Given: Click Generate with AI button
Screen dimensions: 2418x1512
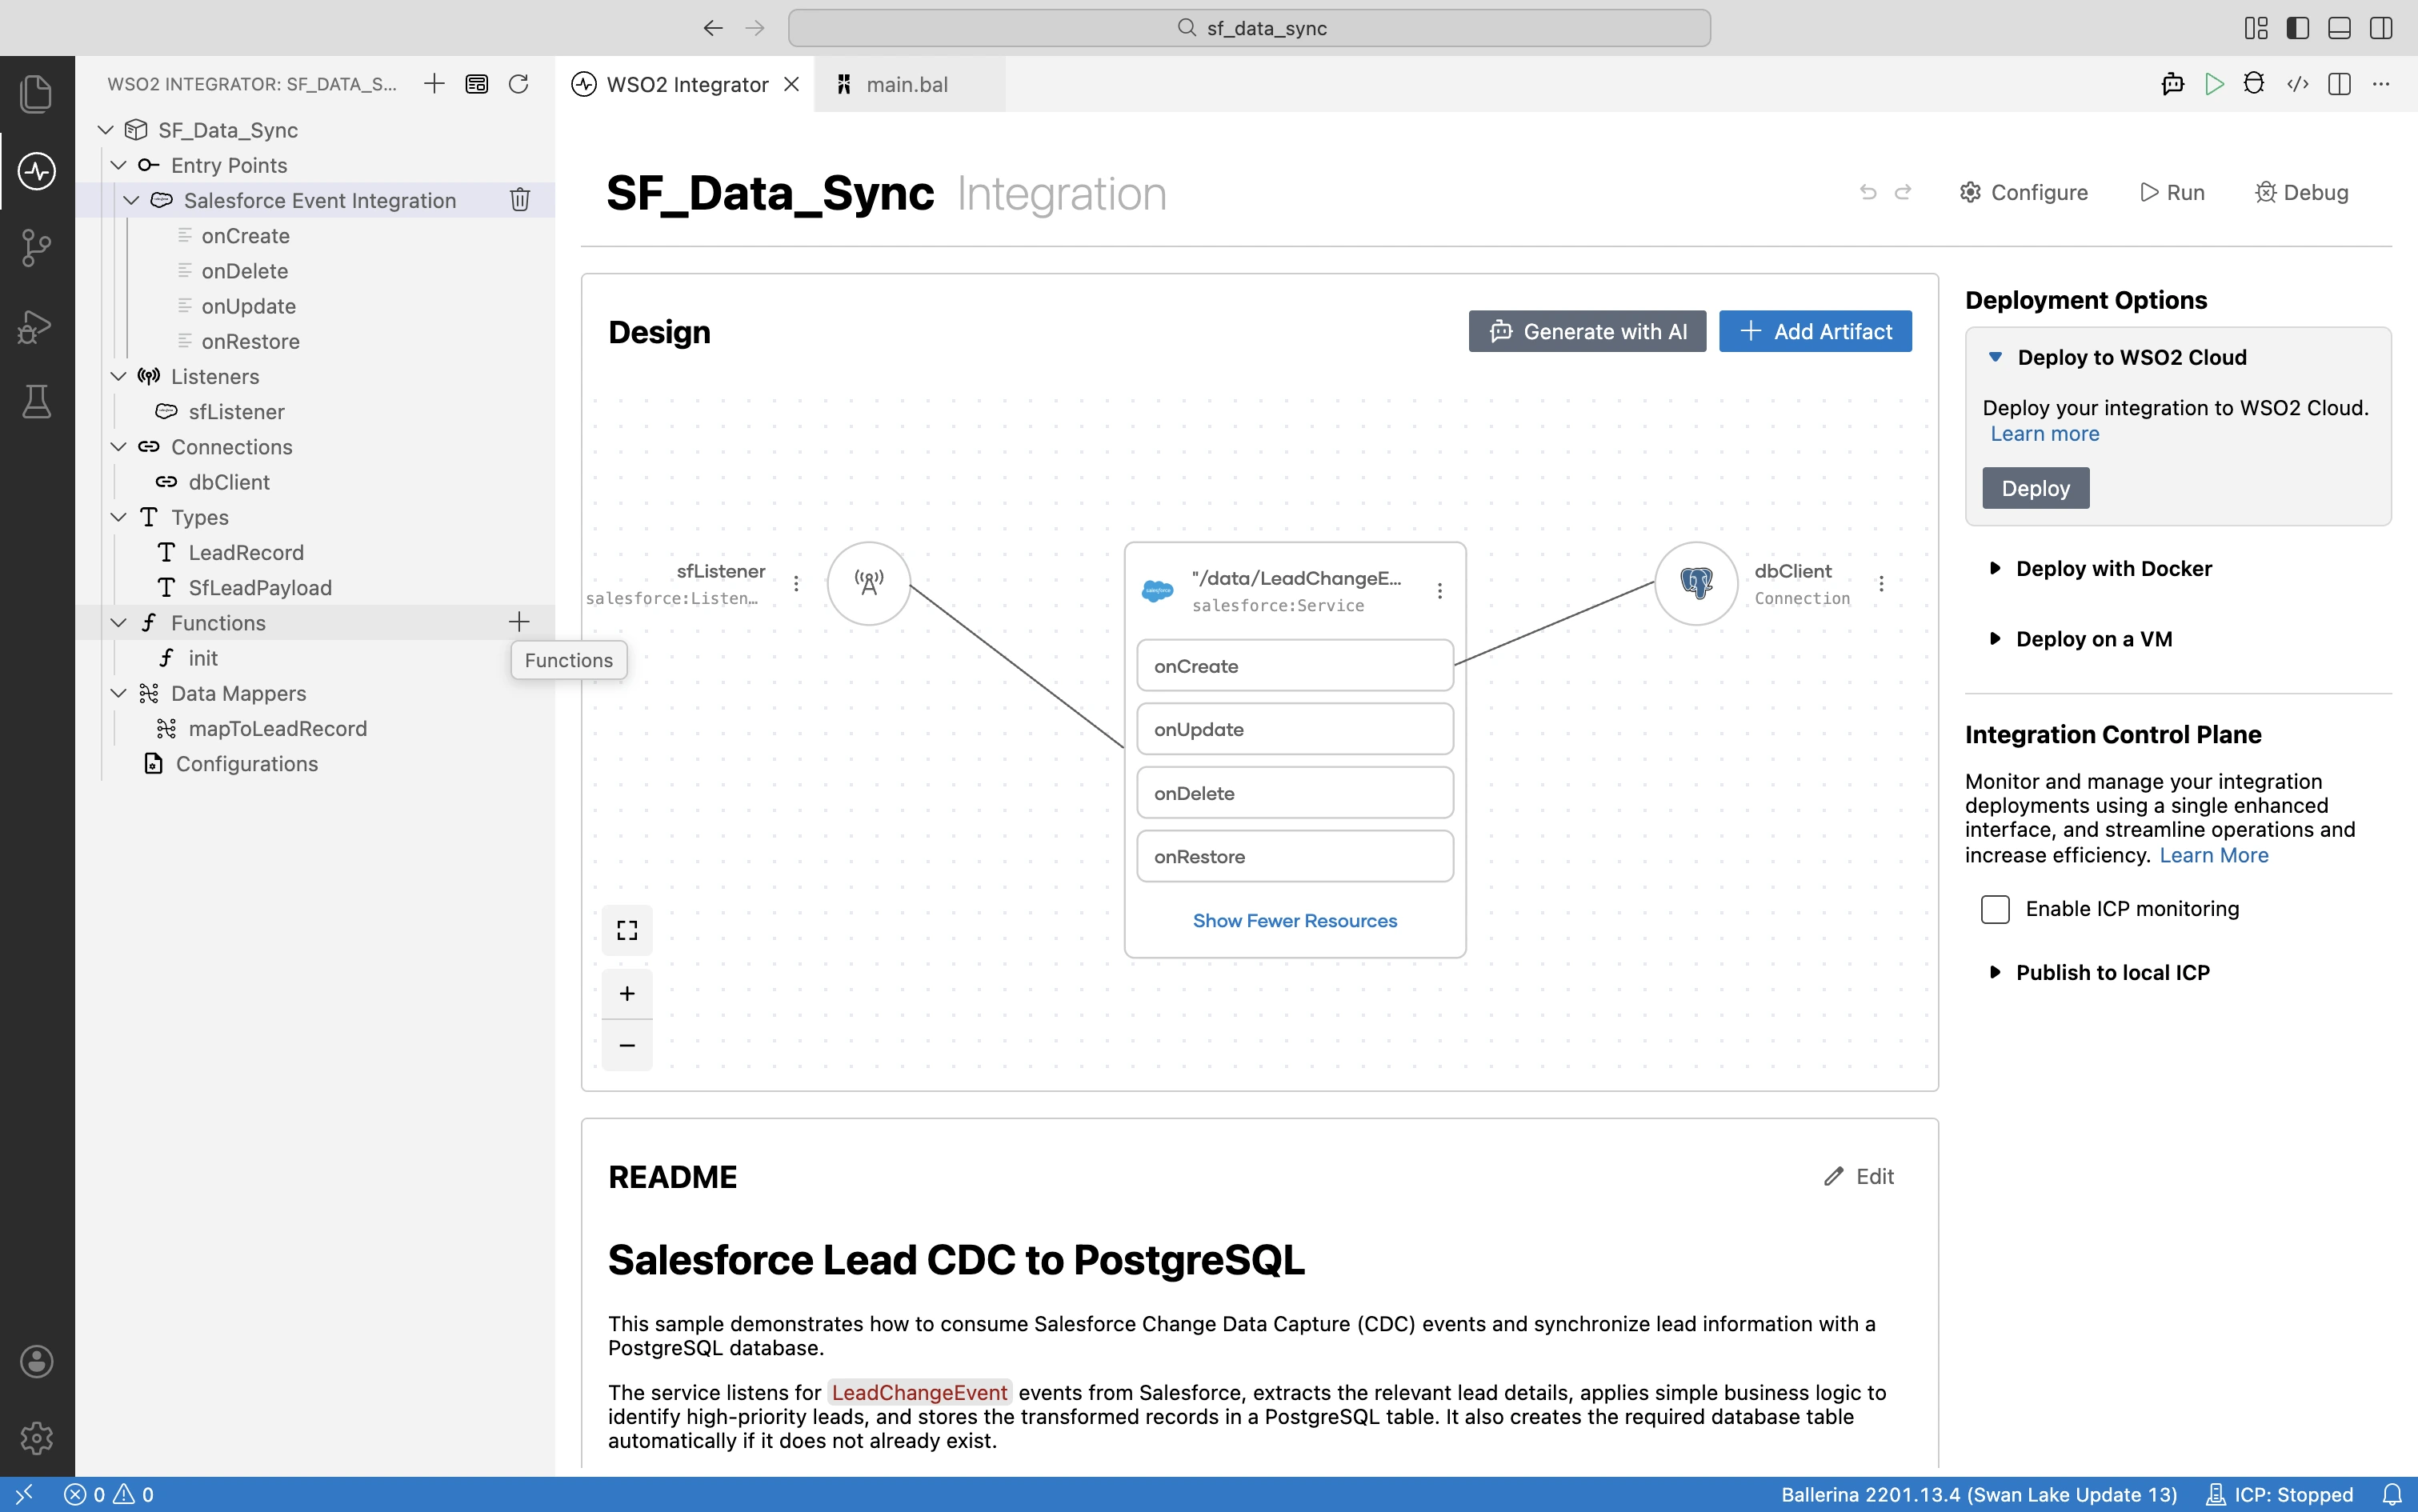Looking at the screenshot, I should pos(1587,331).
